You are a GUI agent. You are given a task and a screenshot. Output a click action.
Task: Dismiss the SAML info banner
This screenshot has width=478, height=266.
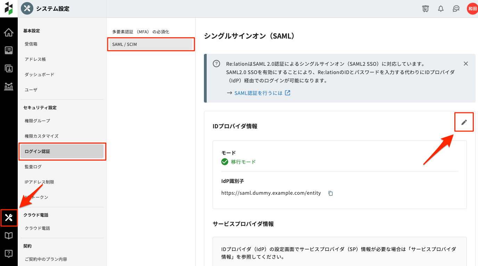click(466, 64)
